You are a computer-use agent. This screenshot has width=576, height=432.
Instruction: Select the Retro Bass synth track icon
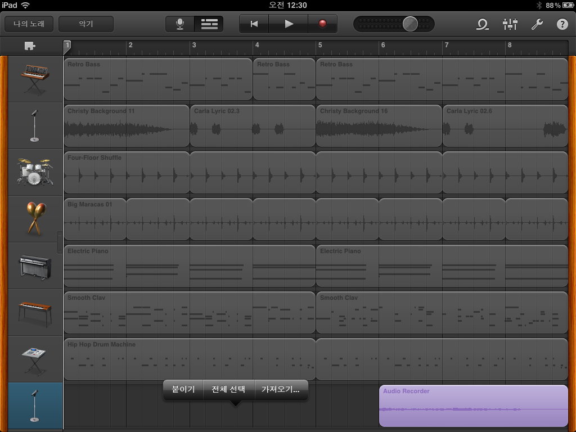35,79
